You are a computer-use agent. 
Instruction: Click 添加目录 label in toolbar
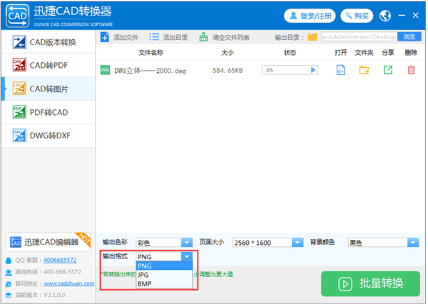pos(175,37)
